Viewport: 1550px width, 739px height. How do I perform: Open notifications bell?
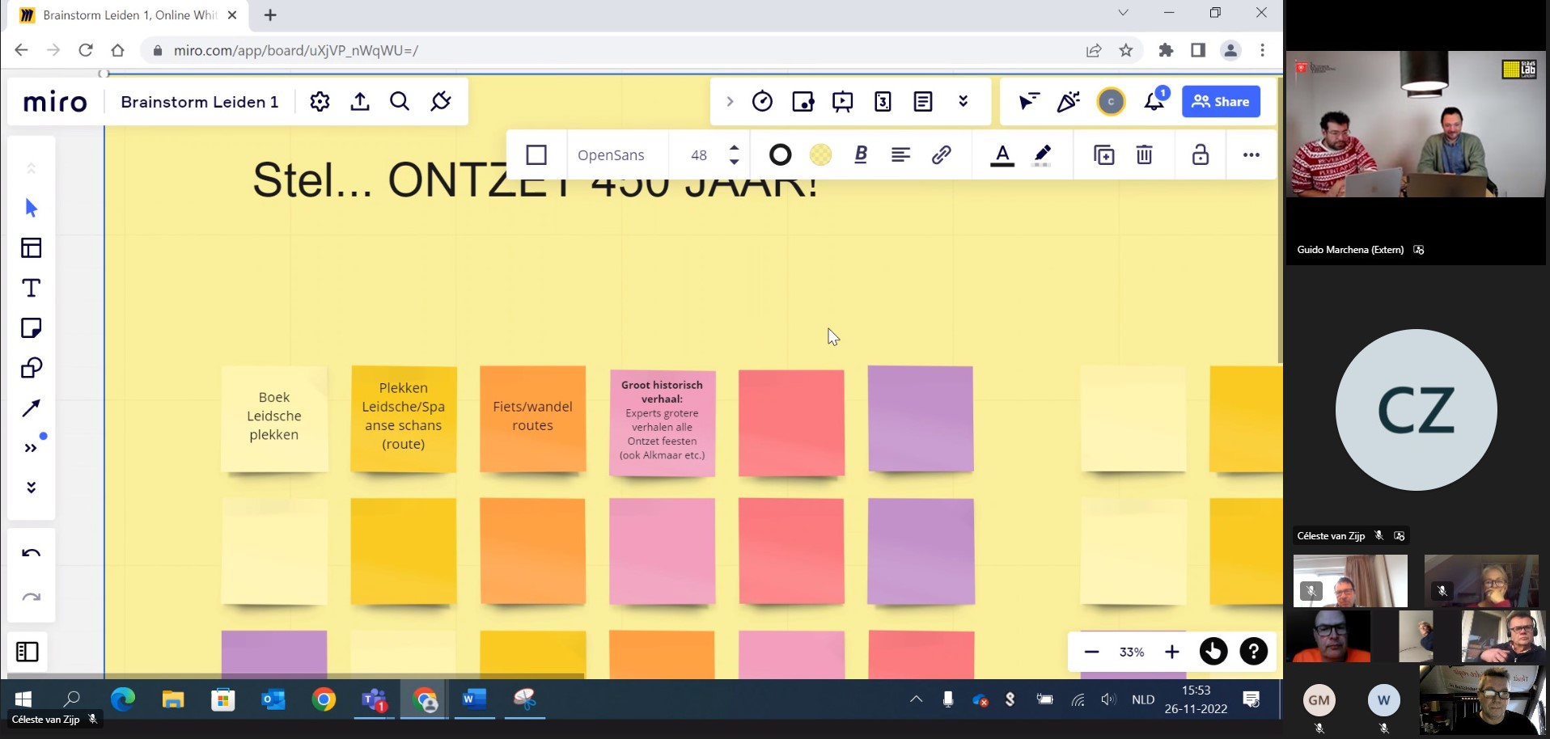click(x=1154, y=102)
